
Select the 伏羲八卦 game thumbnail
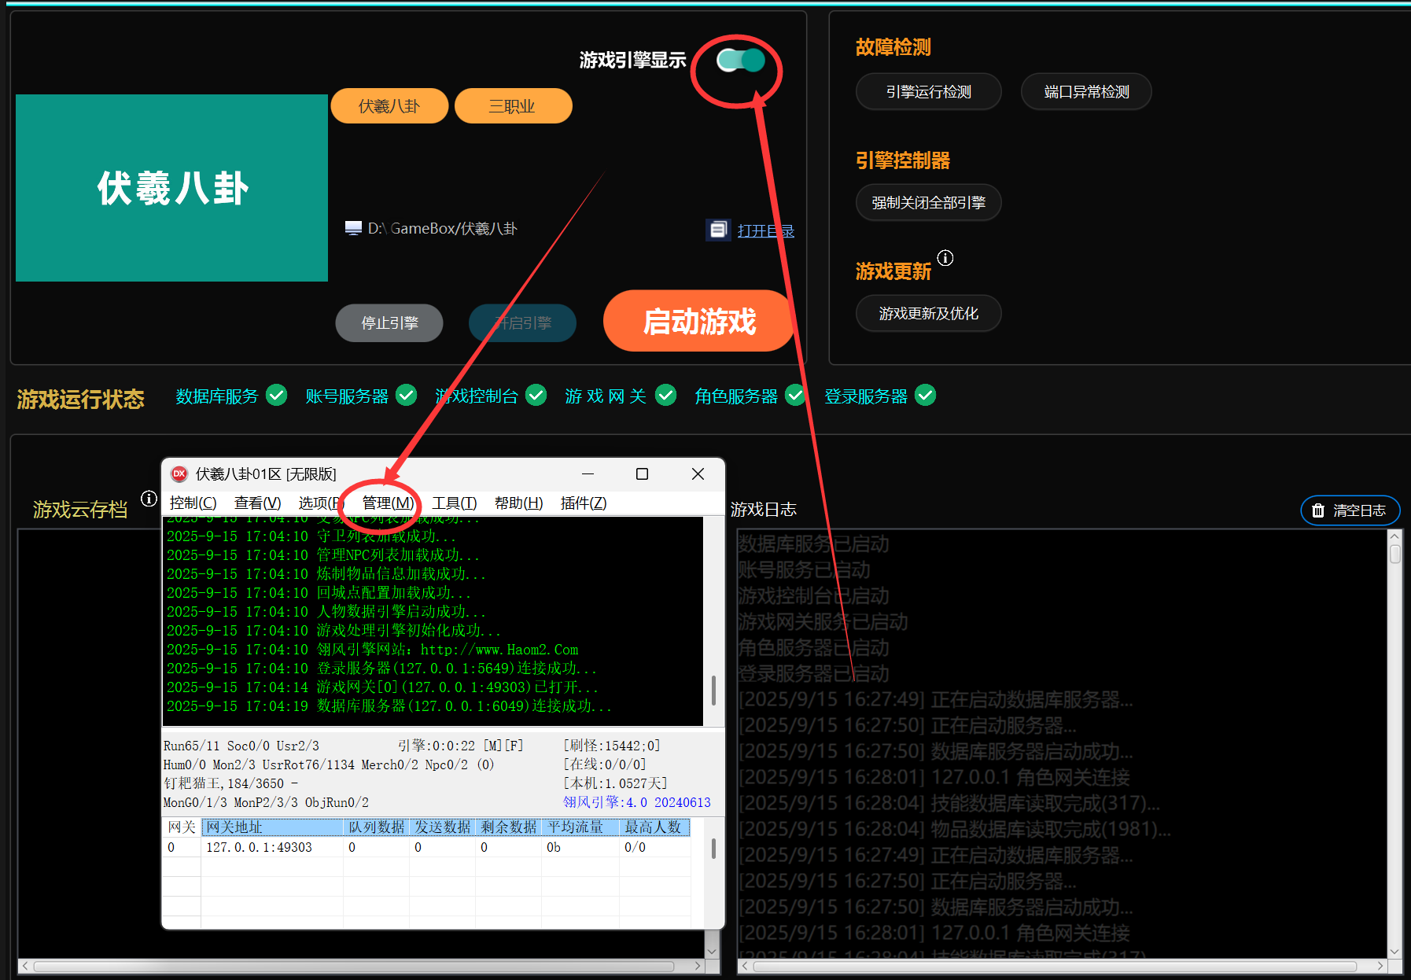[171, 188]
